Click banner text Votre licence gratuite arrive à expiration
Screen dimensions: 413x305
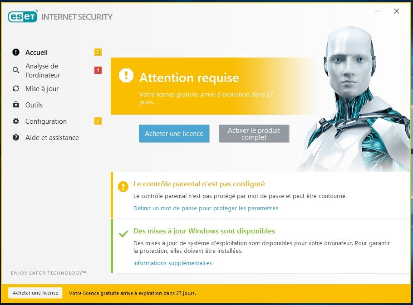point(206,98)
